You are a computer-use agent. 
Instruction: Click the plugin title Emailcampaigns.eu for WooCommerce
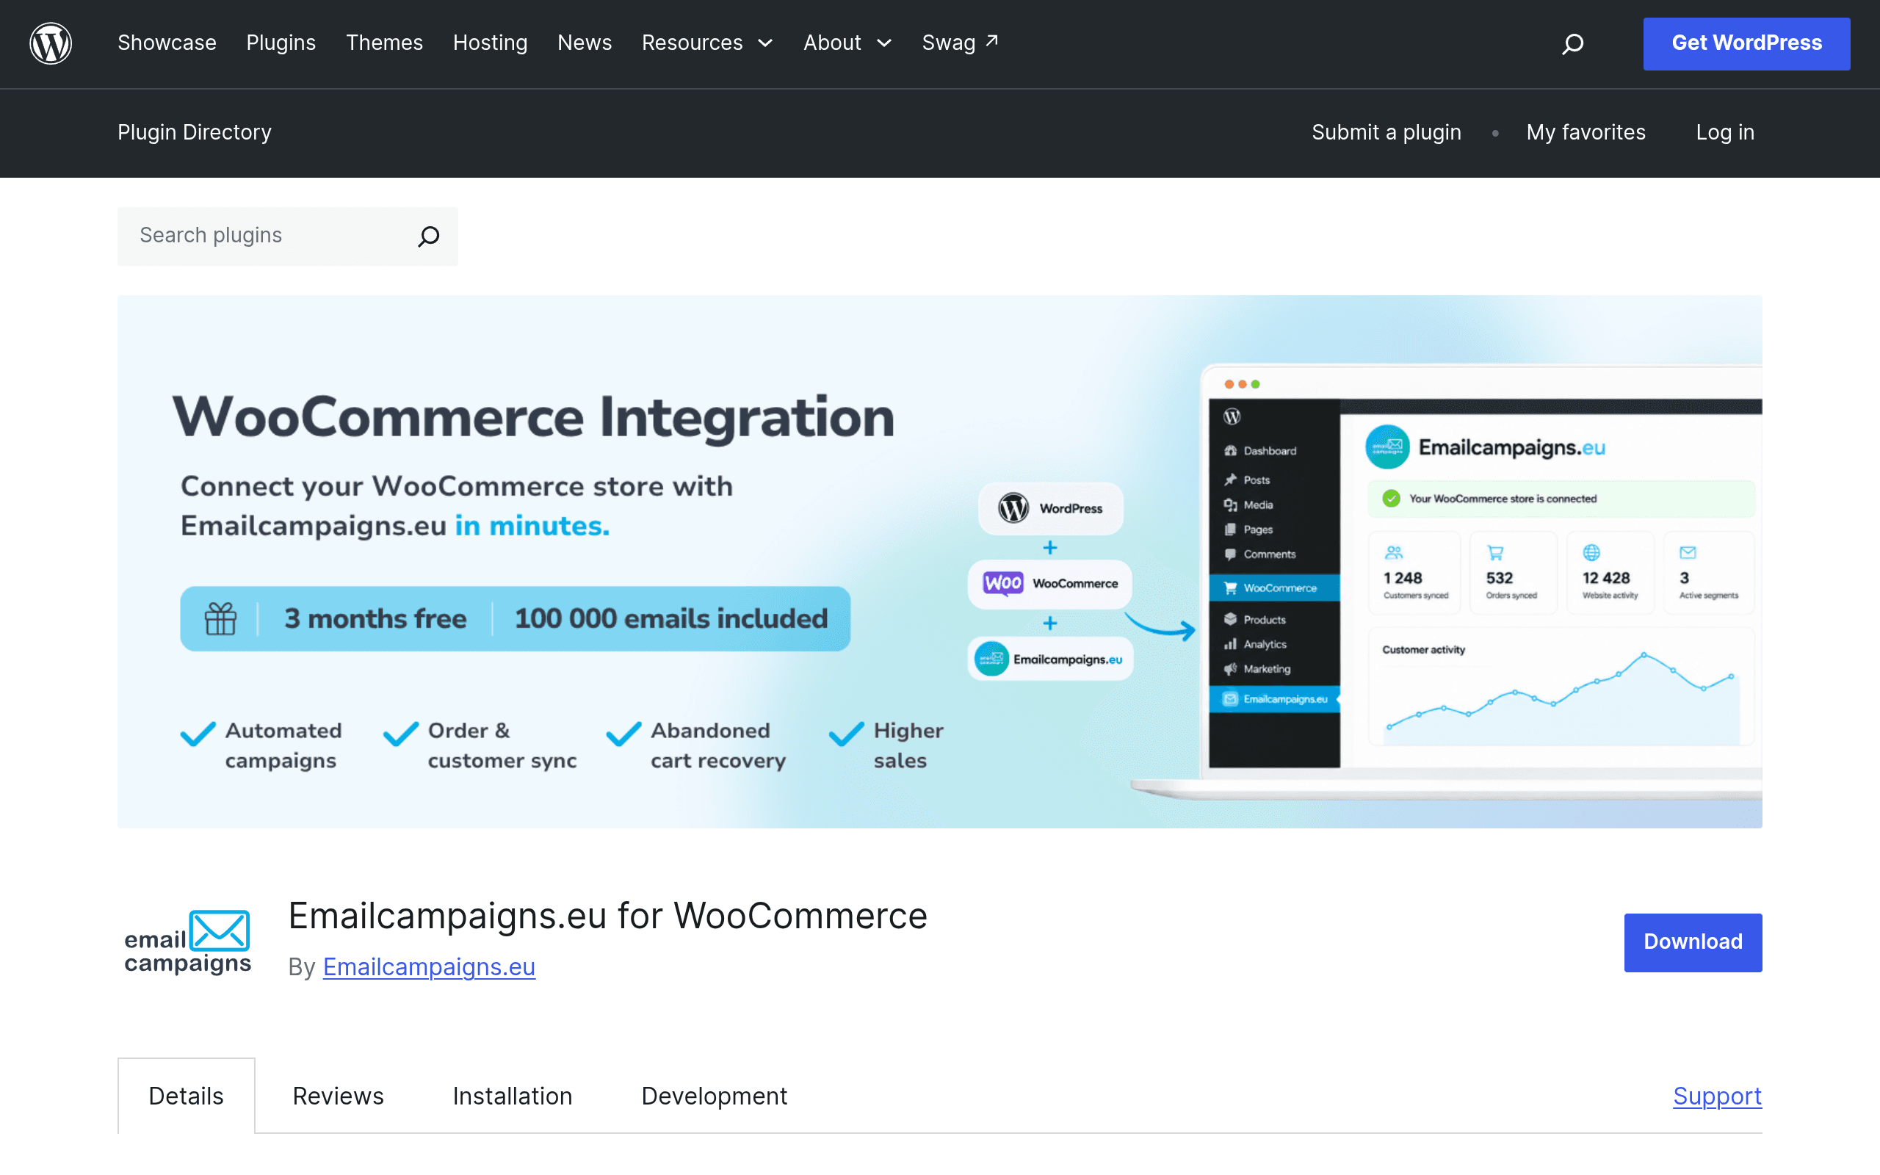[607, 916]
